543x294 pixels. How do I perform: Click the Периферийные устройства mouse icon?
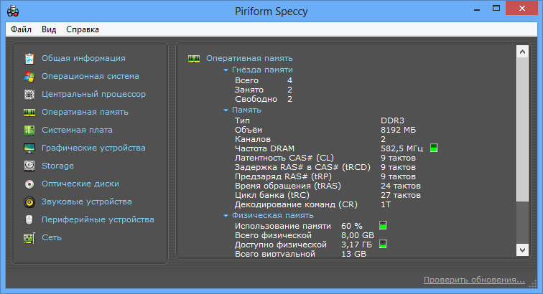coord(29,219)
